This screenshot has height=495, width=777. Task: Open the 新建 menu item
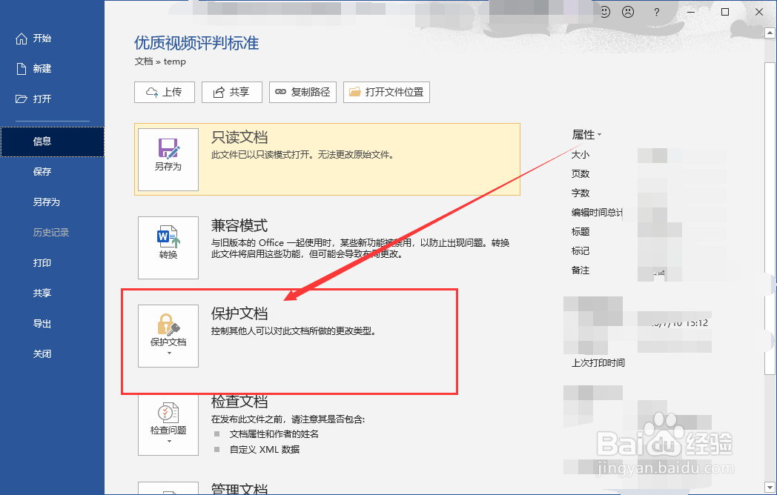coord(42,68)
